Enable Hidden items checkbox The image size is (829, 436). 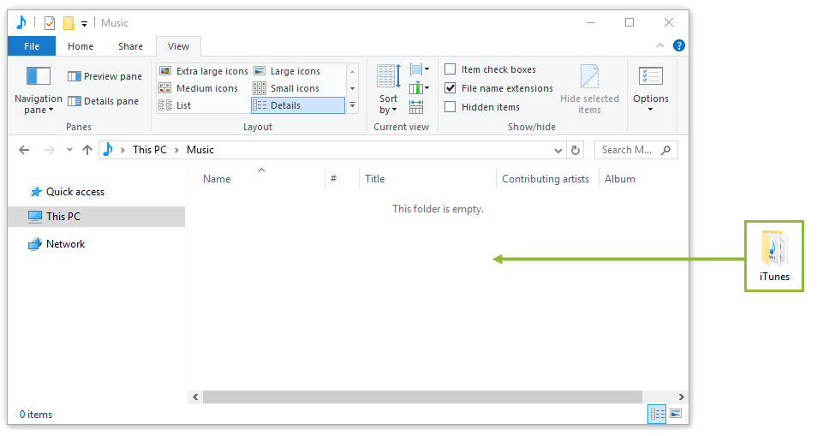point(450,107)
